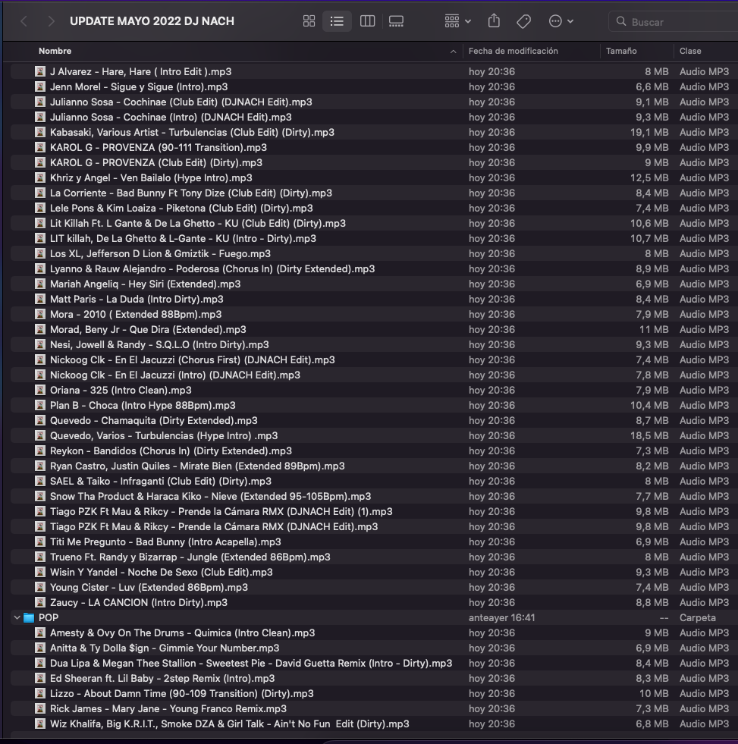Open the more actions ellipsis menu
The width and height of the screenshot is (738, 744).
coord(561,21)
